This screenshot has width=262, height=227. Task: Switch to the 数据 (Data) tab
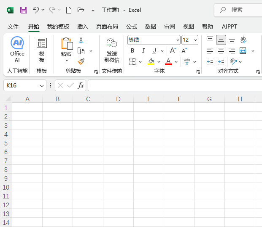pos(150,26)
